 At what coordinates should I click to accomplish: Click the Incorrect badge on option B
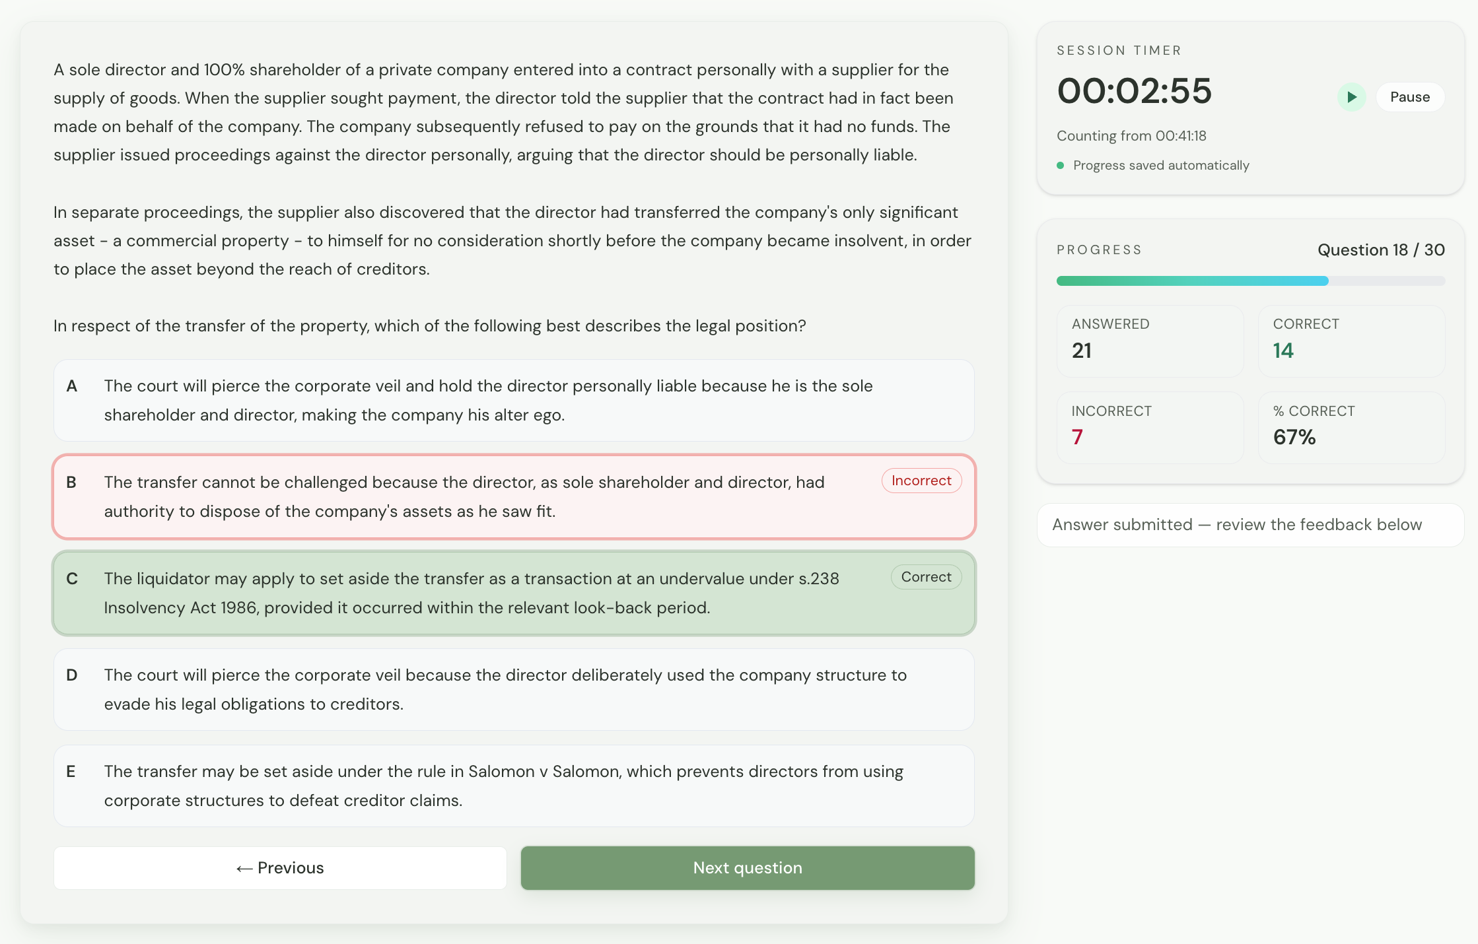pos(921,481)
